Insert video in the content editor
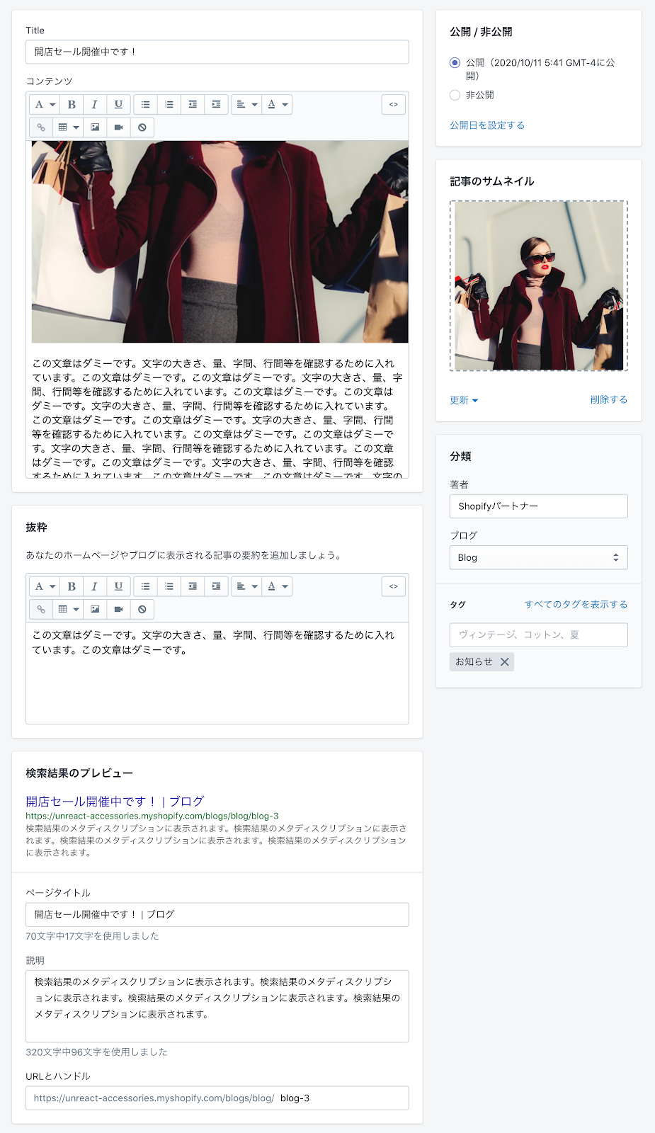The height and width of the screenshot is (1133, 655). pyautogui.click(x=118, y=127)
